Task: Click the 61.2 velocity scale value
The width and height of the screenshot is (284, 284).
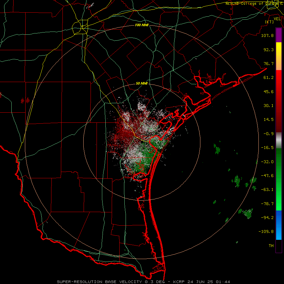Action: click(269, 78)
